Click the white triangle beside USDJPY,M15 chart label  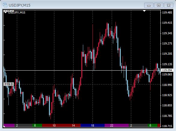[x=5, y=13]
